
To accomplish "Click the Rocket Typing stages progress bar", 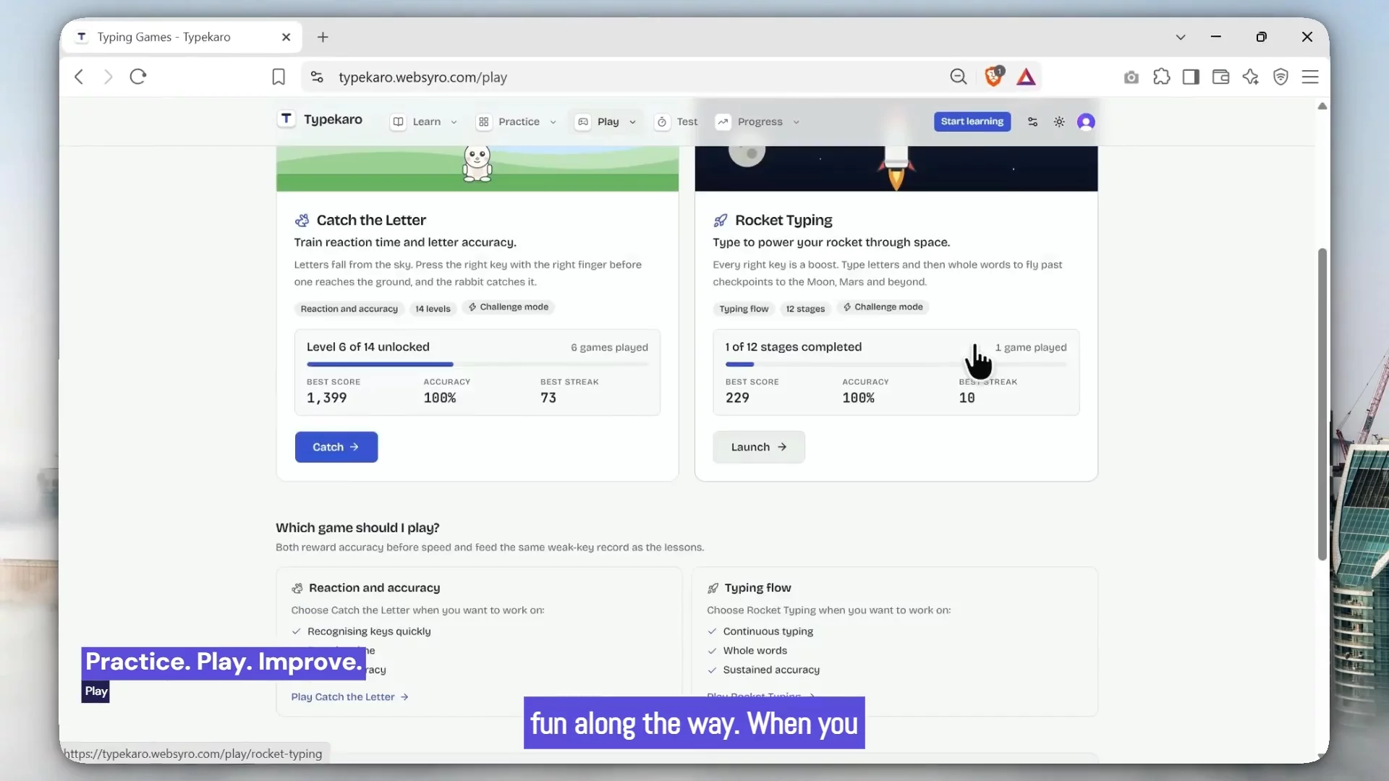I will pyautogui.click(x=896, y=364).
